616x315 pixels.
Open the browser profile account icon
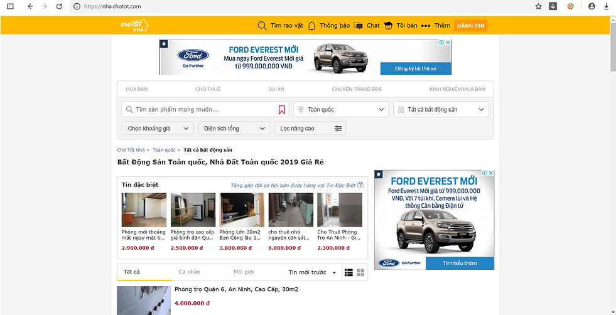(592, 6)
